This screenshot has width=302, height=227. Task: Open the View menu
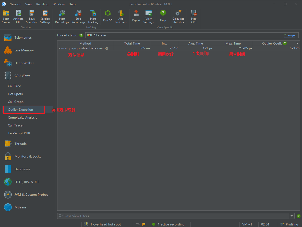[x=29, y=4]
